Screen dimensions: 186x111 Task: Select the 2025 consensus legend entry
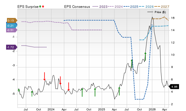click(x=131, y=7)
